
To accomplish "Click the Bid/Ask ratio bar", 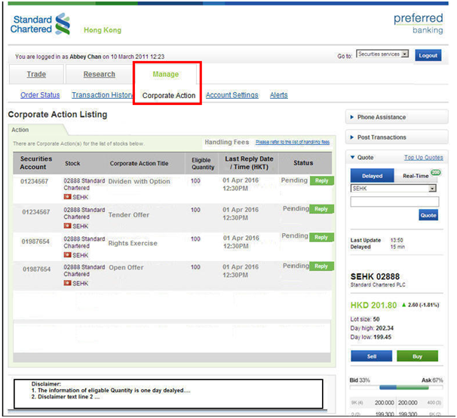I will 397,387.
